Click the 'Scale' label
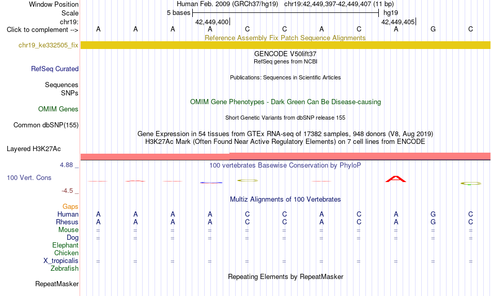The height and width of the screenshot is (296, 491). (x=70, y=13)
